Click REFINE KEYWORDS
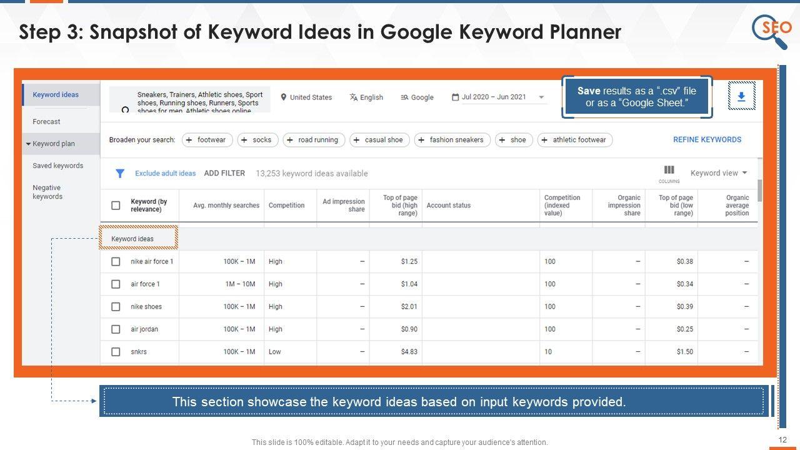800x450 pixels. pyautogui.click(x=707, y=140)
